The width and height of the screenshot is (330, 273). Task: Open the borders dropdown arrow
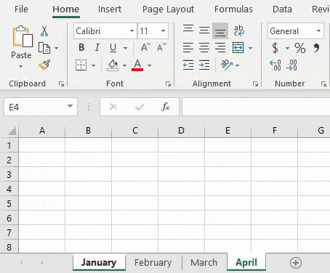click(93, 65)
